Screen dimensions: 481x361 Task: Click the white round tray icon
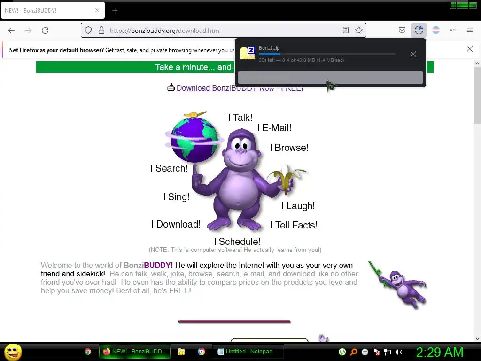(x=365, y=352)
